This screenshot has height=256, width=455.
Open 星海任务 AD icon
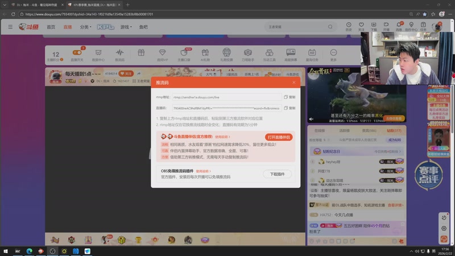tap(312, 55)
